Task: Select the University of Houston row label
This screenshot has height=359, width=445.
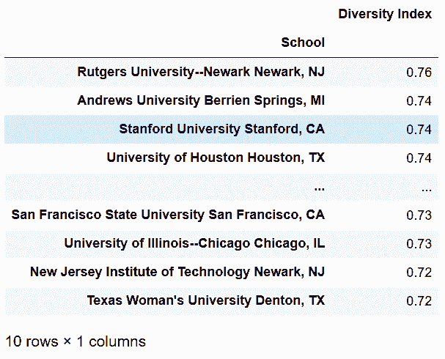Action: 216,158
